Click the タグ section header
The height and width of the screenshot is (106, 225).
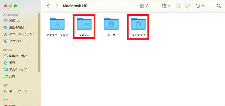(x=6, y=100)
